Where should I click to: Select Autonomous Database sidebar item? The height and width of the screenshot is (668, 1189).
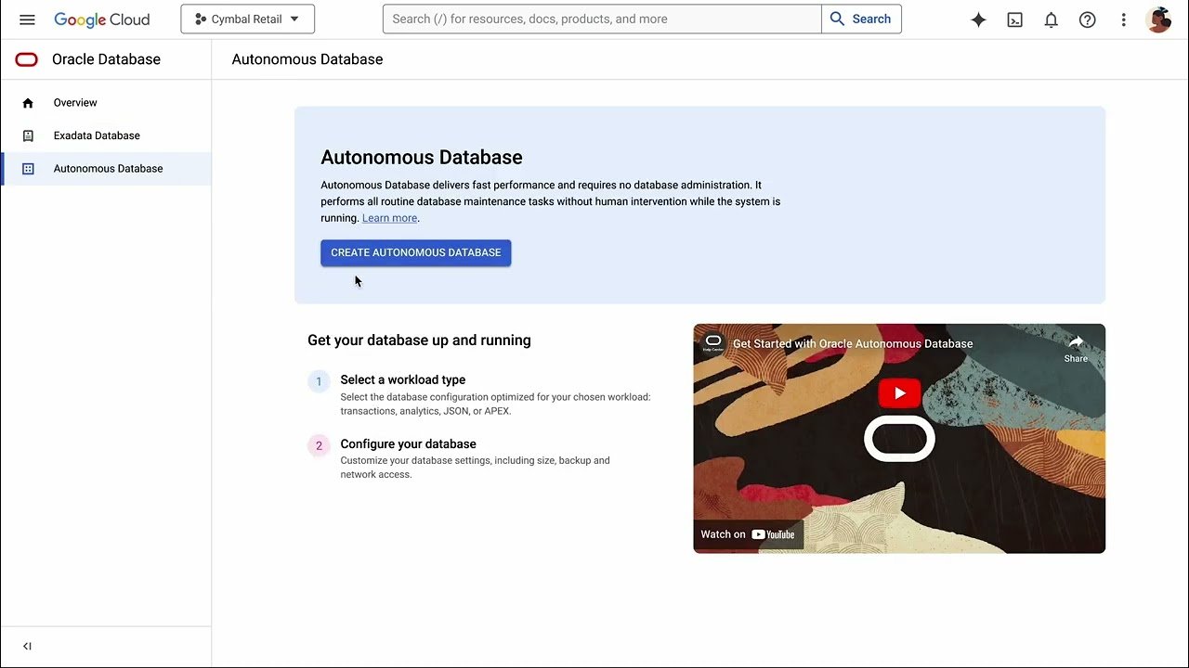point(106,169)
